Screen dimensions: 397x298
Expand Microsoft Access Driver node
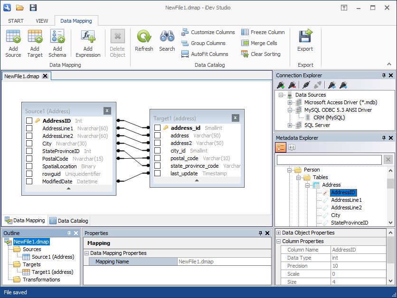pos(290,102)
